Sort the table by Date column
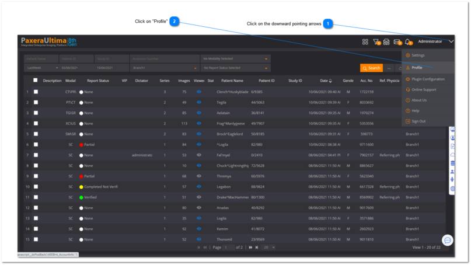This screenshot has width=471, height=265. coord(326,81)
